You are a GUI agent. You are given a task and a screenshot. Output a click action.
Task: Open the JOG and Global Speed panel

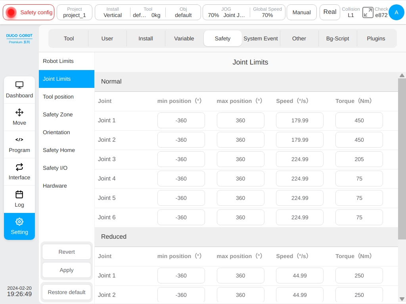(x=244, y=12)
